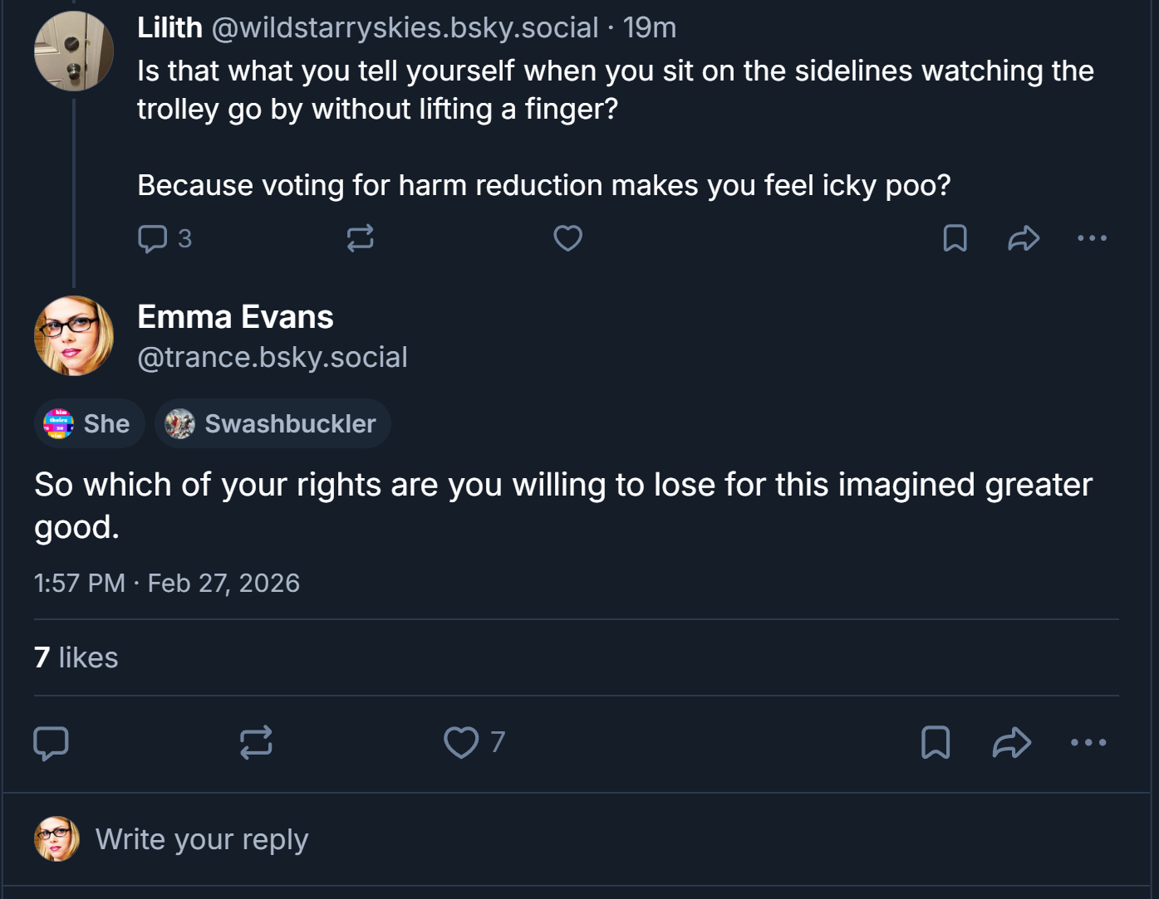Visit Emma Evans profile name link
This screenshot has height=899, width=1159.
pos(235,317)
